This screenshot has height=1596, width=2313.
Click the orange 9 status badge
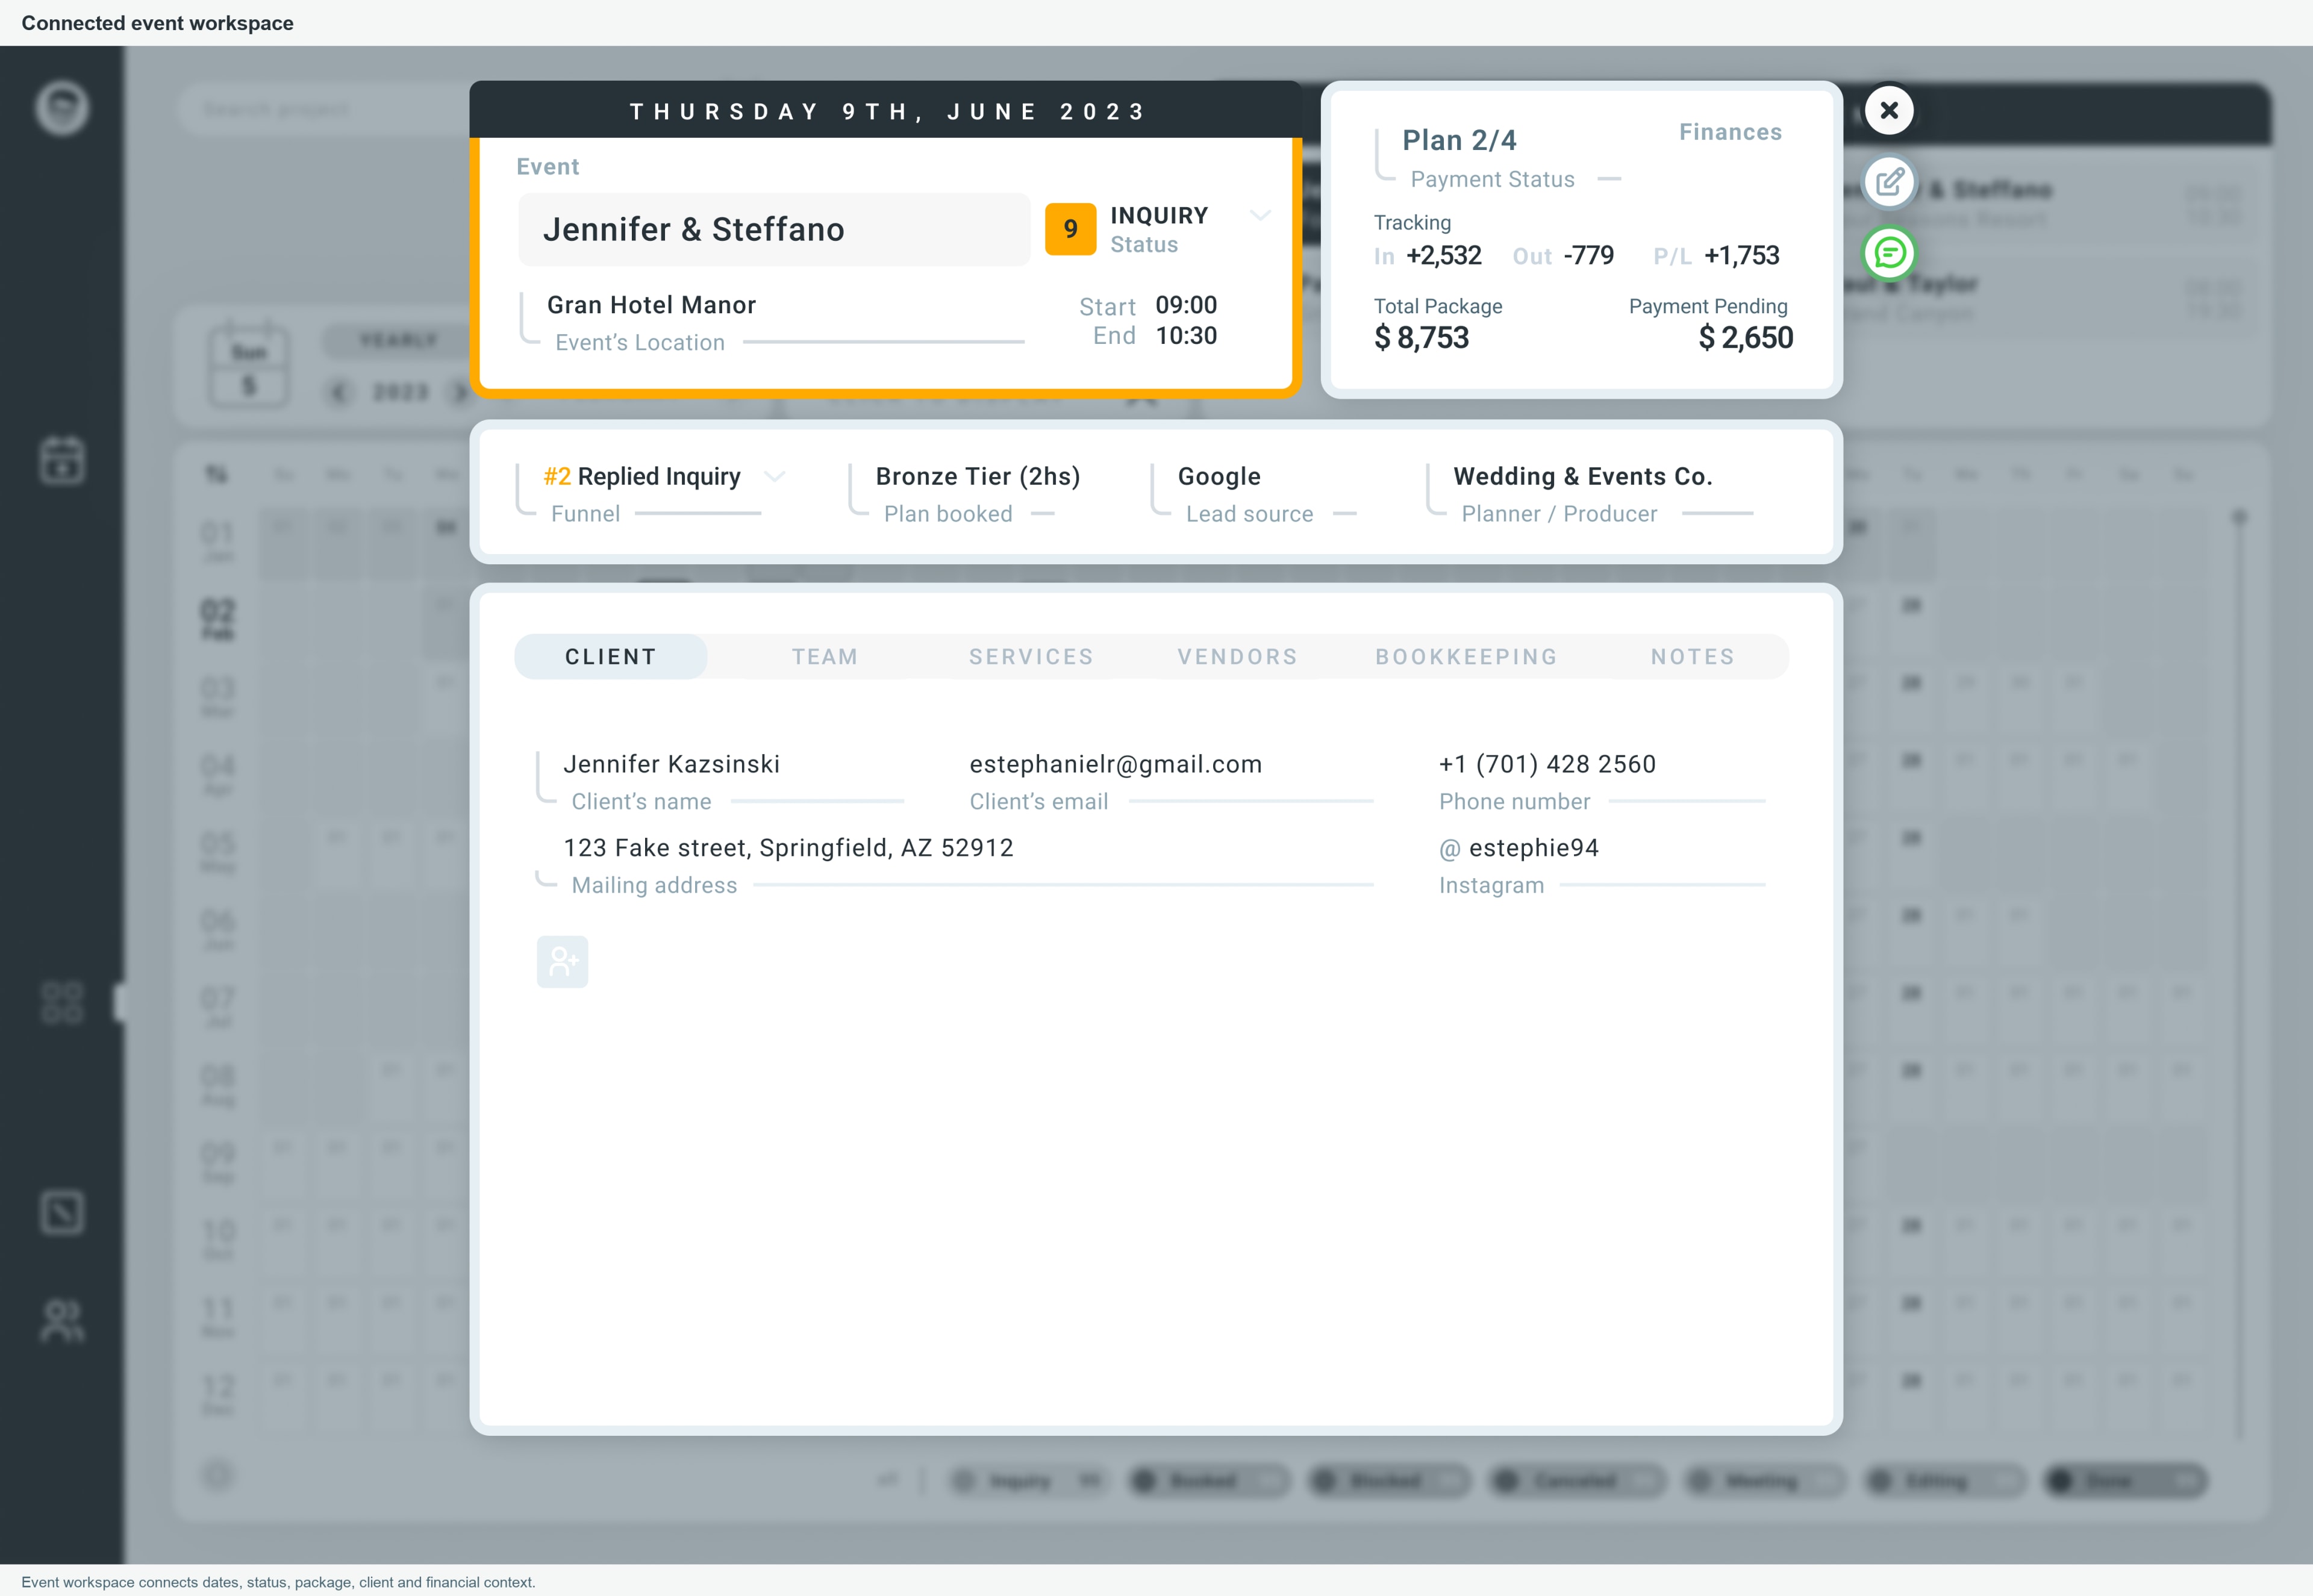coord(1070,229)
